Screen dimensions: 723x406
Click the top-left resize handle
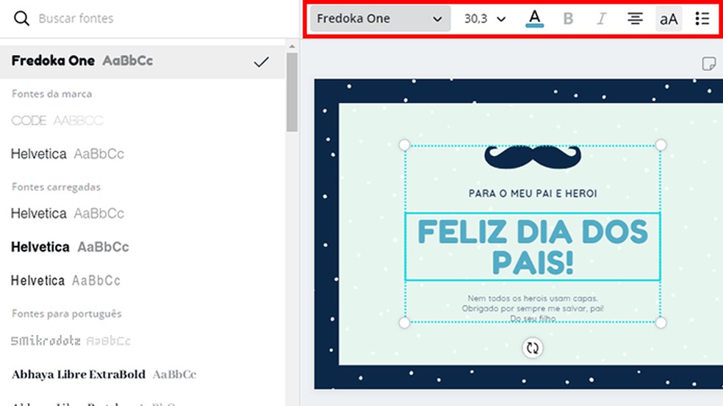[x=404, y=146]
